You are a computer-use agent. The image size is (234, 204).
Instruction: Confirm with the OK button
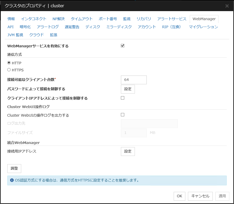(179, 196)
